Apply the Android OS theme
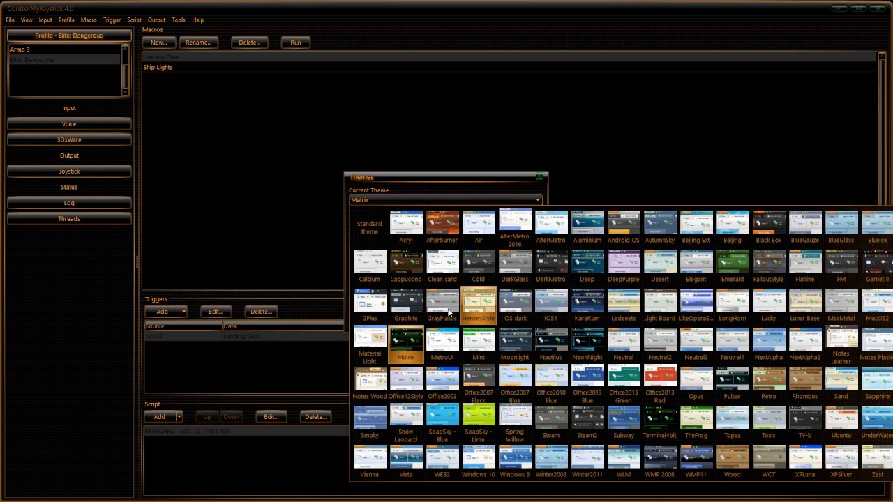 coord(624,227)
